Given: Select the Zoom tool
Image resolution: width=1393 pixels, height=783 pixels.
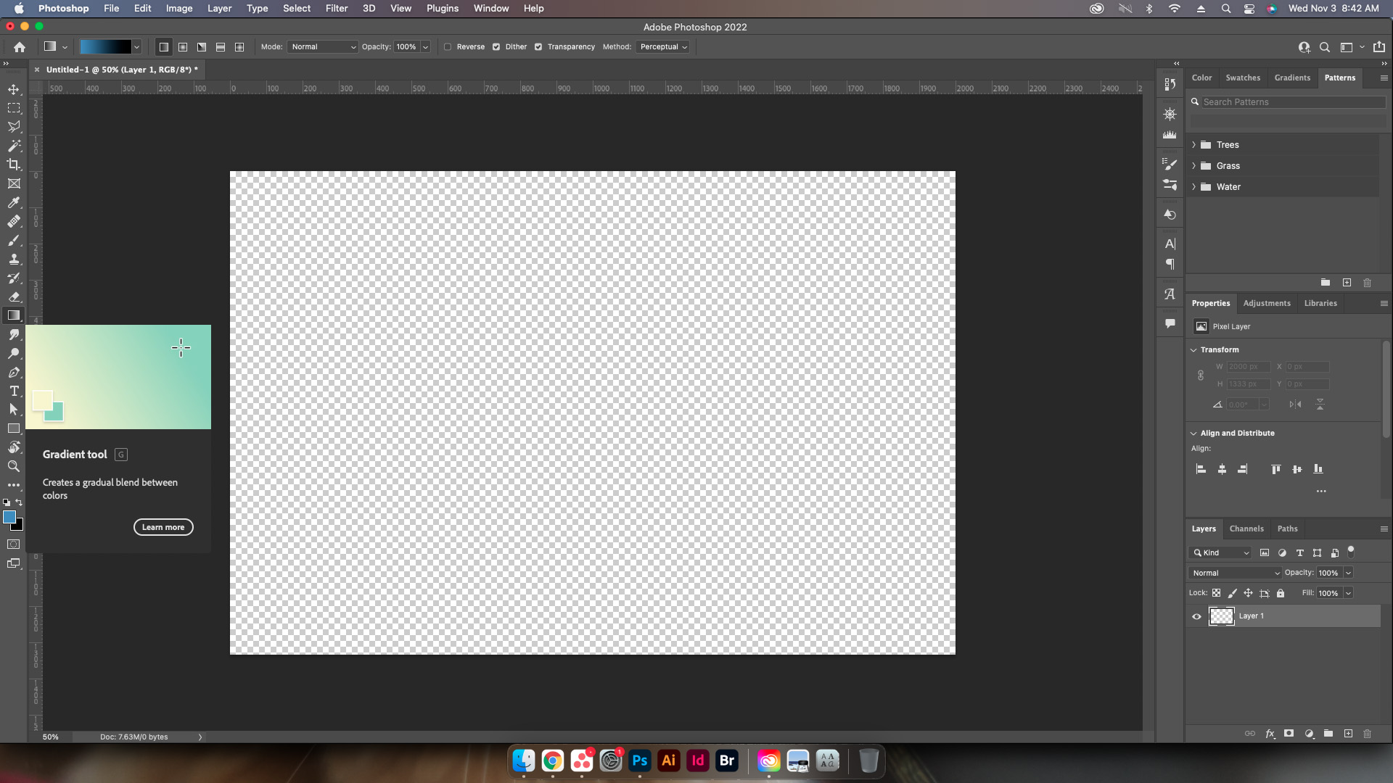Looking at the screenshot, I should point(14,466).
